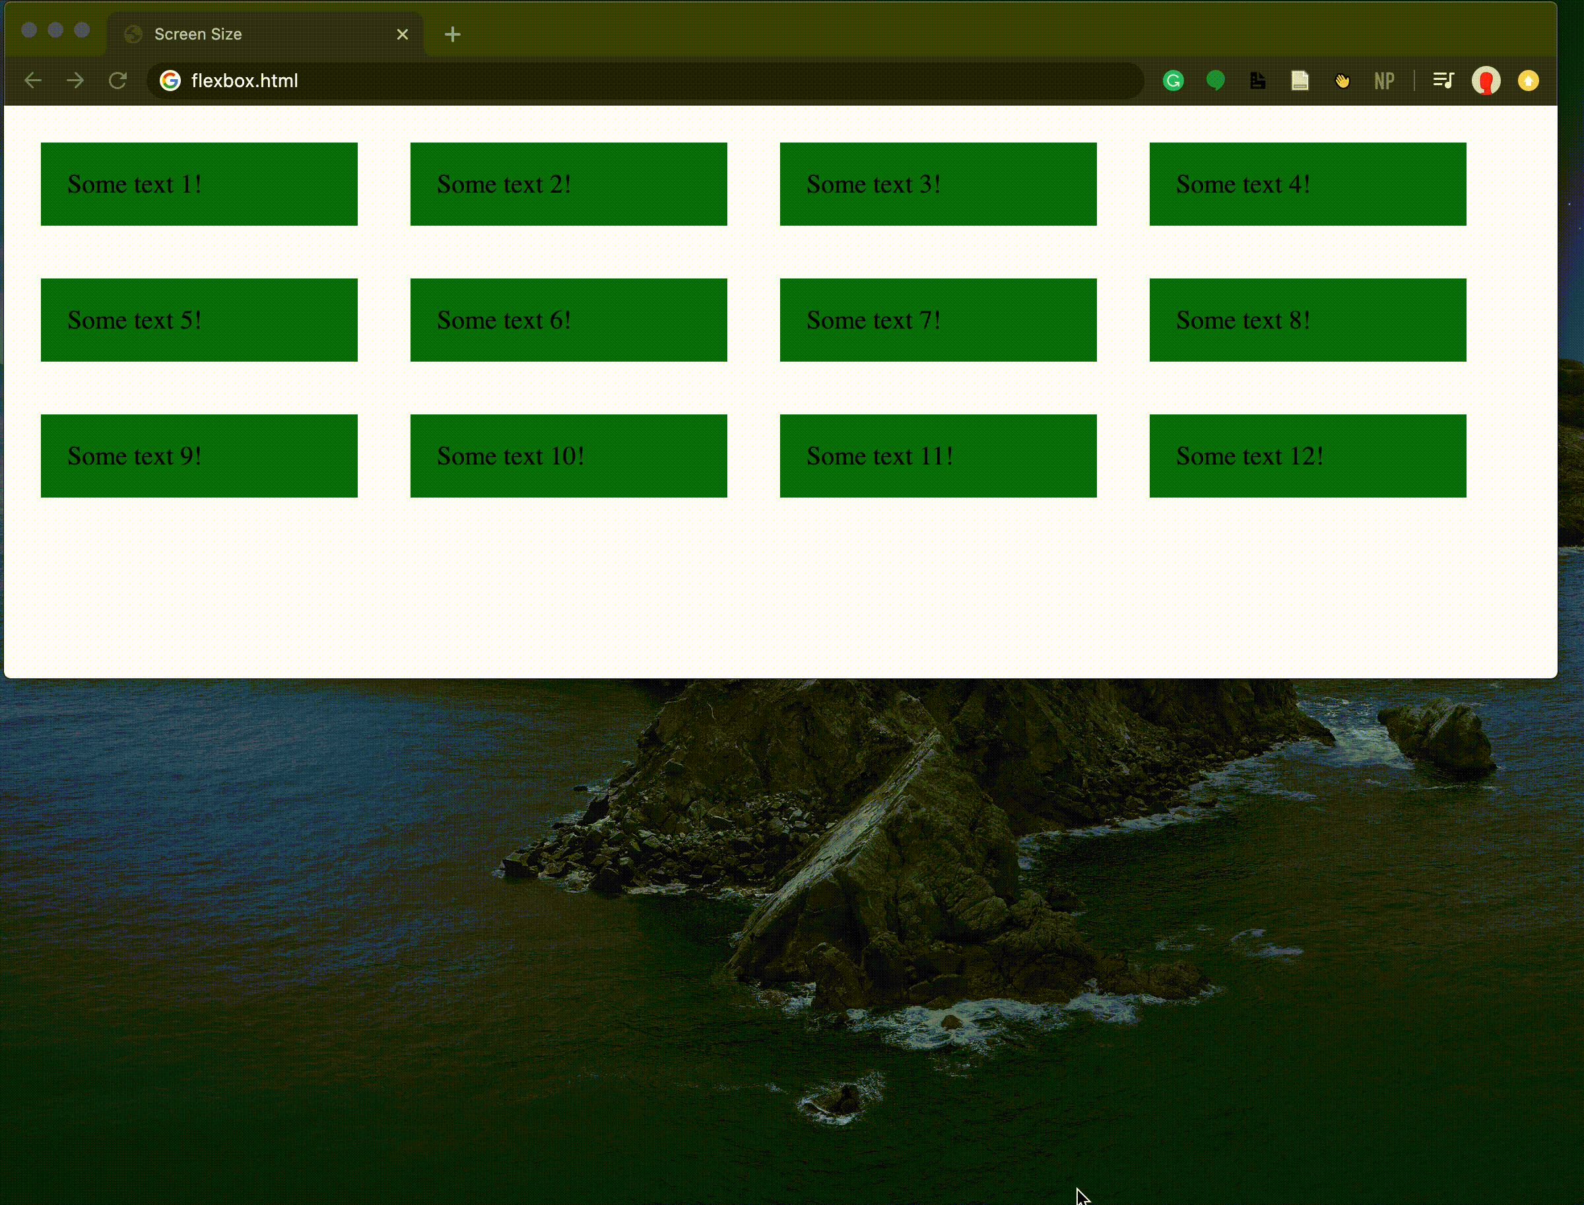Click the favicon on the Screen Size tab
Screen dimensions: 1584x1205
click(x=133, y=34)
